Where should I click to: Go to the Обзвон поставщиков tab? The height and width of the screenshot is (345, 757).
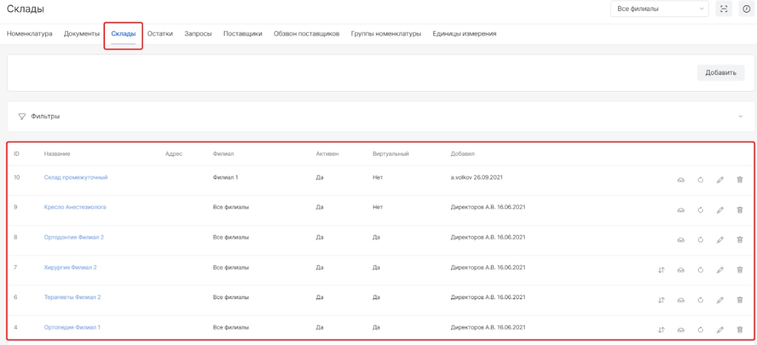pyautogui.click(x=306, y=34)
